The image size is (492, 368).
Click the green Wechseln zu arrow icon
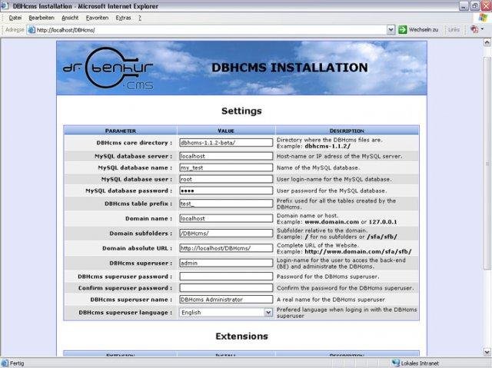(402, 30)
